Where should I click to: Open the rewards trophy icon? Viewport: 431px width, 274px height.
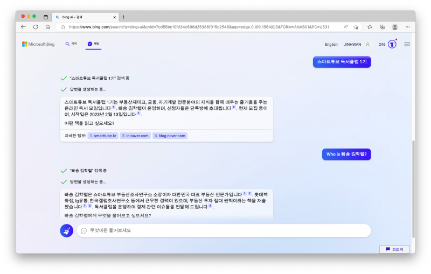[392, 44]
